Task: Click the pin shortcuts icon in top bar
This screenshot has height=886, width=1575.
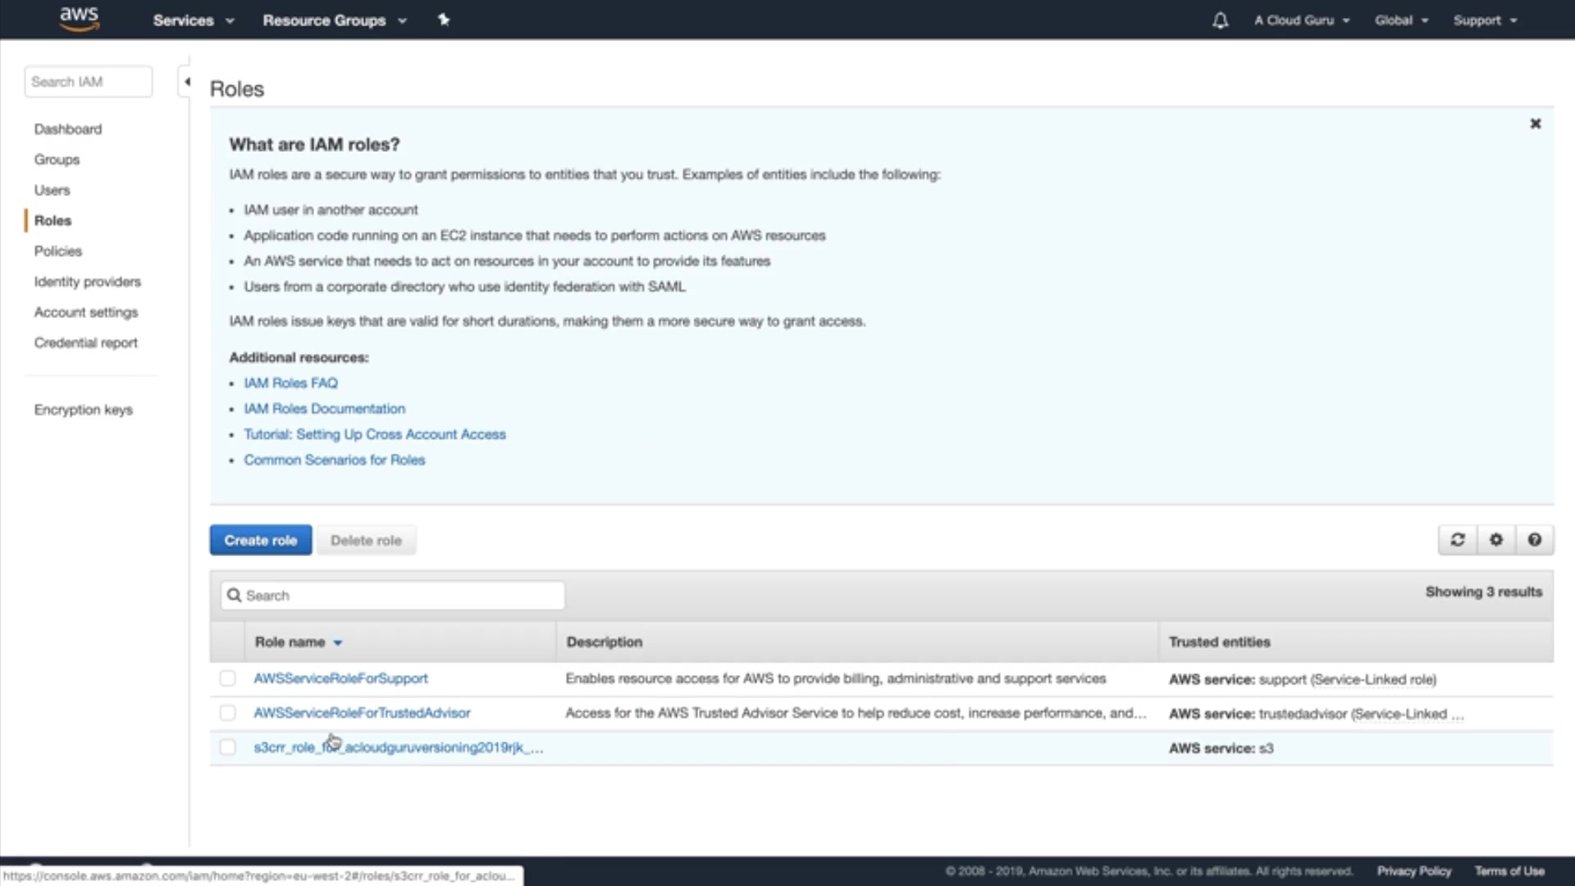Action: 444,20
